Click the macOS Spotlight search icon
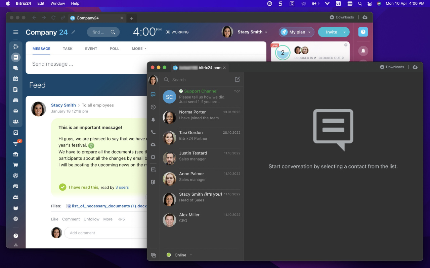Viewport: 430px width, 268px height. 360,3
